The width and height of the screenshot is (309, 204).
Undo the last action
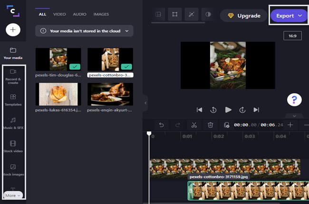coord(162,125)
